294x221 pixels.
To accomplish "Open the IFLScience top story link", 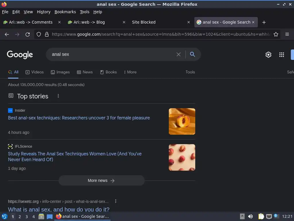I will click(75, 157).
